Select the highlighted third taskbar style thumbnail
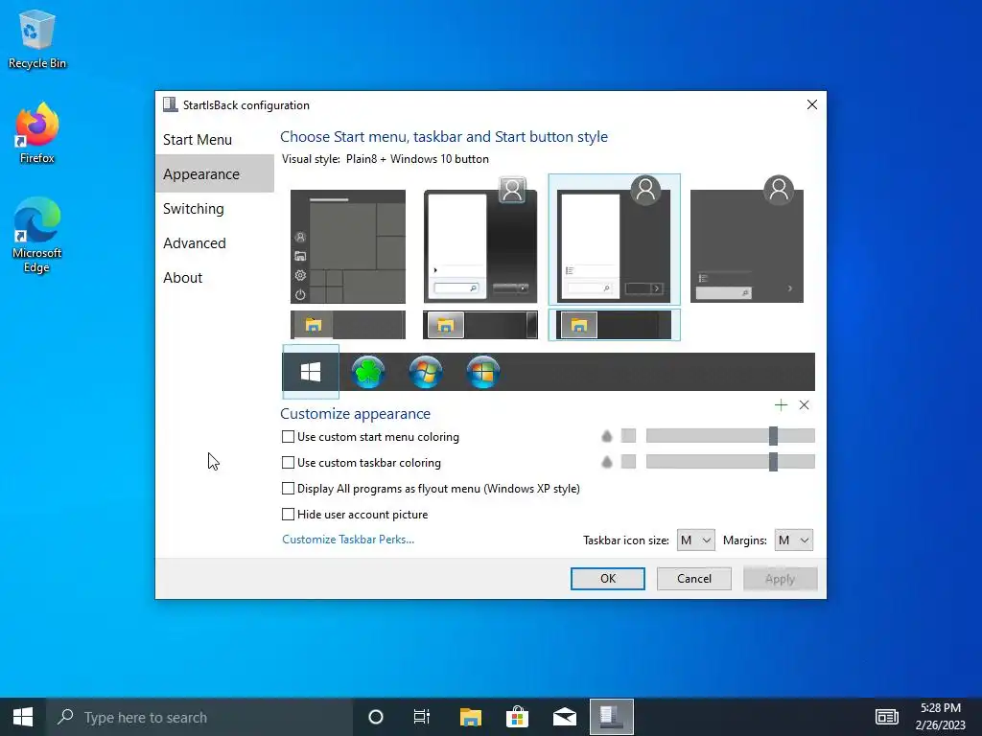Image resolution: width=982 pixels, height=736 pixels. pyautogui.click(x=614, y=325)
